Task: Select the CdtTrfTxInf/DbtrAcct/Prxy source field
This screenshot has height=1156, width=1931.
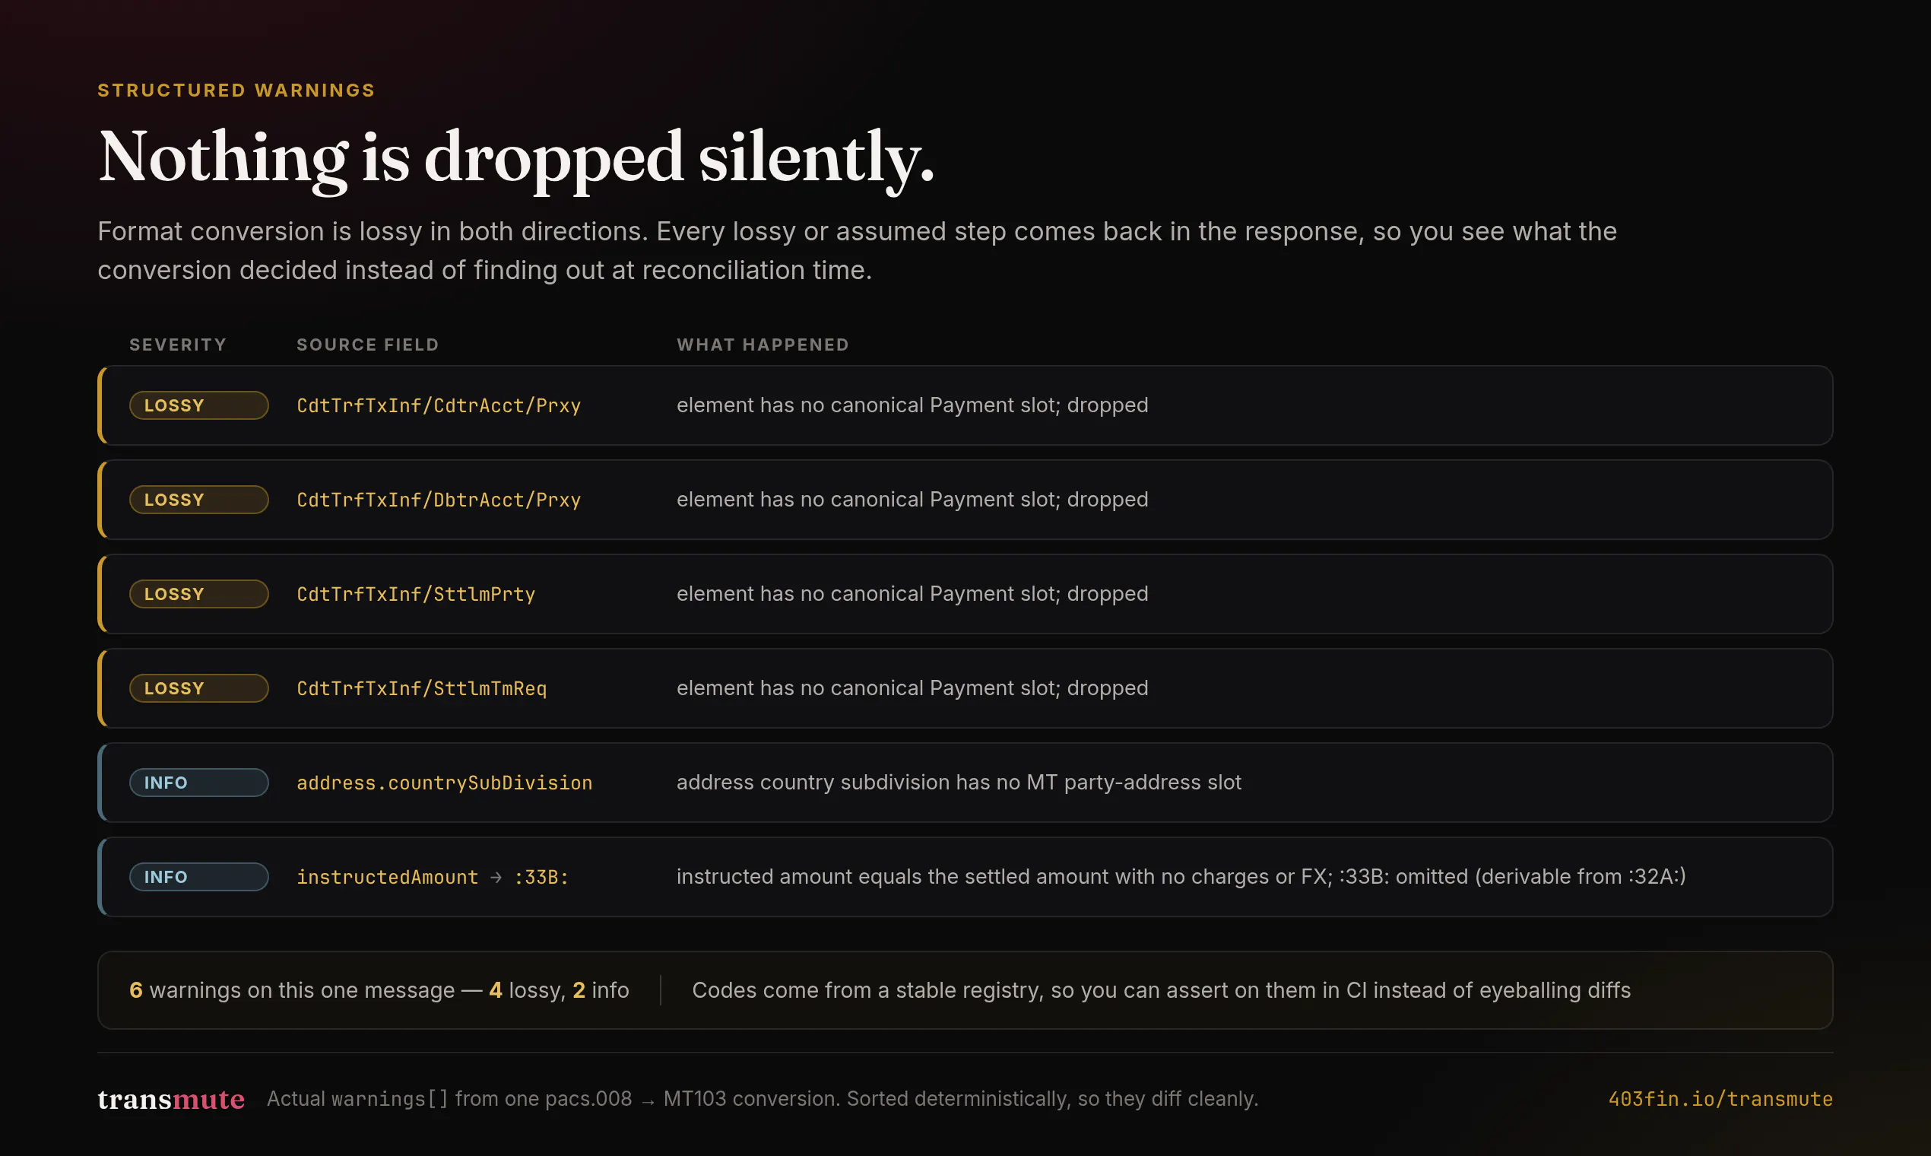Action: pos(439,500)
